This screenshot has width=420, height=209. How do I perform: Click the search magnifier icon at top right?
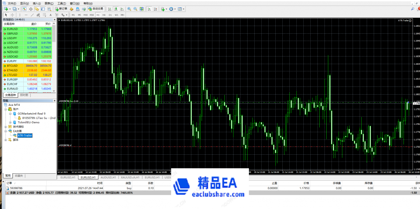(x=413, y=9)
